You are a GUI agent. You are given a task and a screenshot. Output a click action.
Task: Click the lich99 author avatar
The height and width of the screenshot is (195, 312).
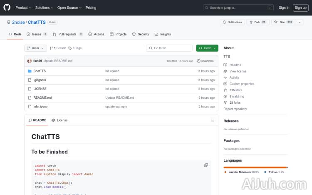[x=30, y=61]
